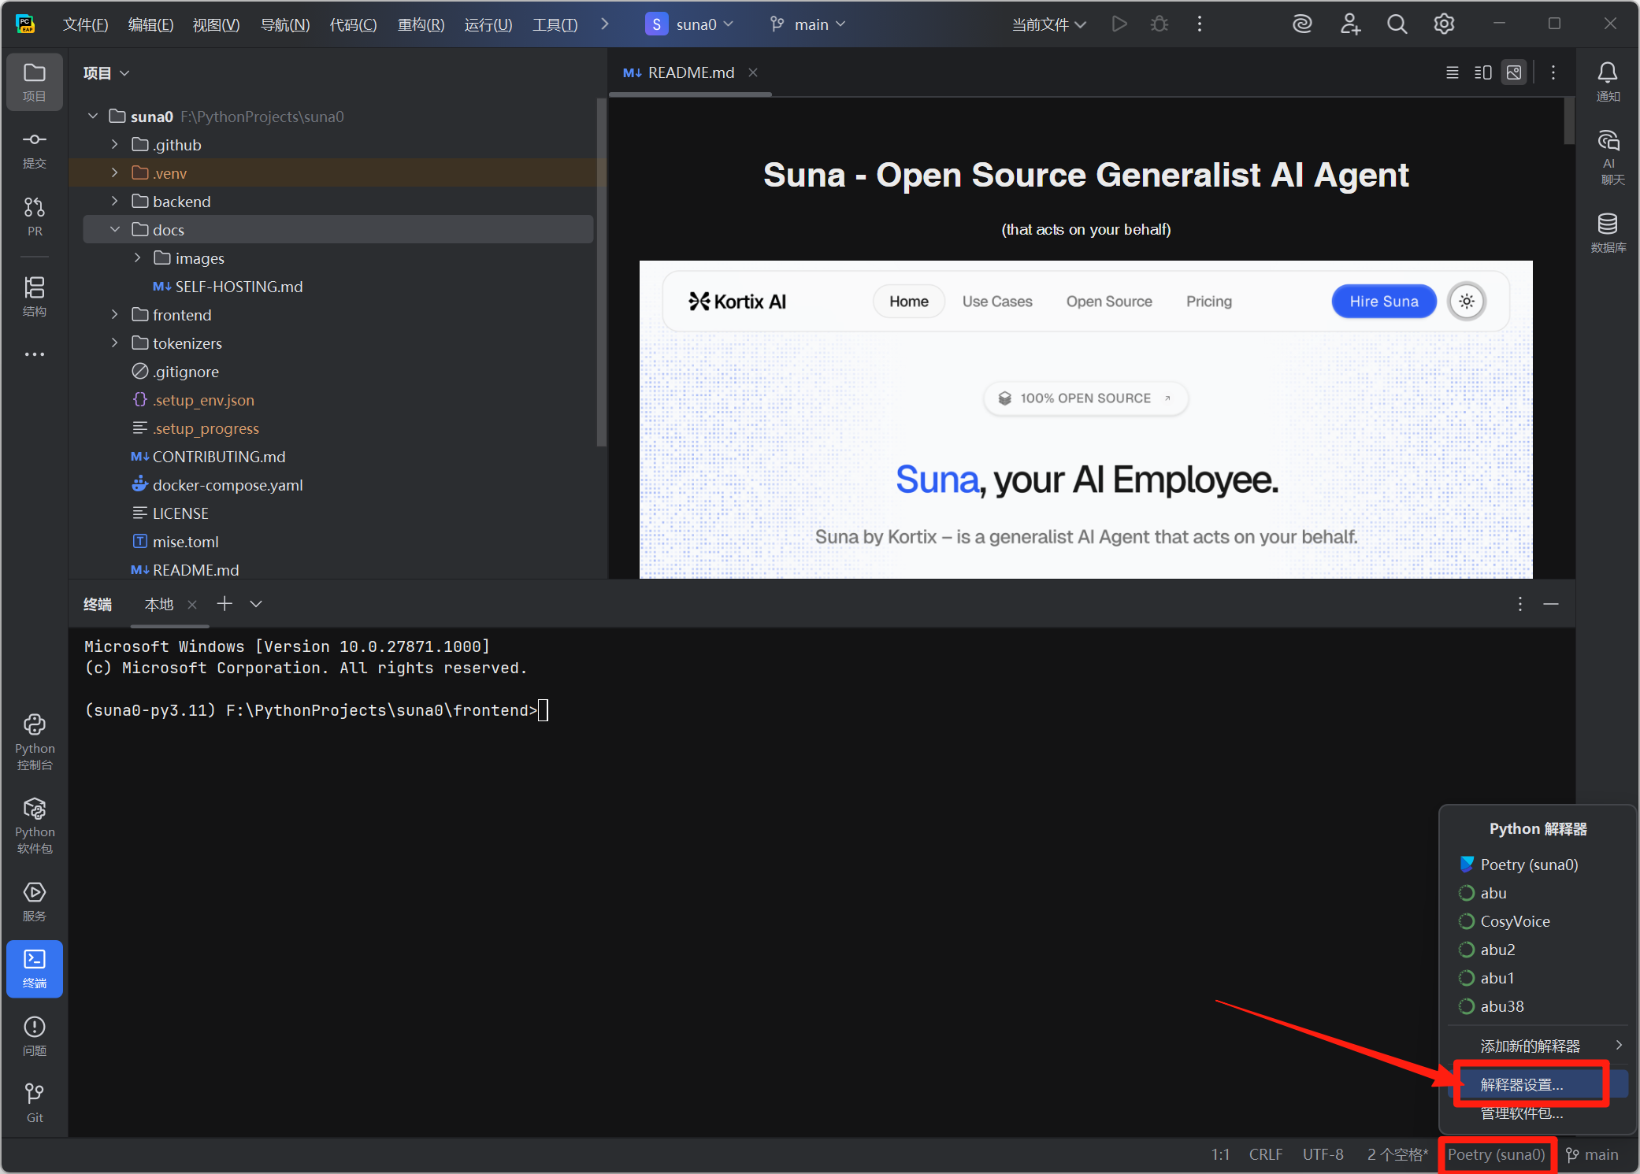
Task: Open the Services tool window
Action: [x=34, y=900]
